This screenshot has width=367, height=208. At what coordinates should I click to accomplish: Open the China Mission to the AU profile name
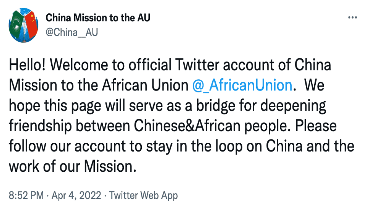98,18
